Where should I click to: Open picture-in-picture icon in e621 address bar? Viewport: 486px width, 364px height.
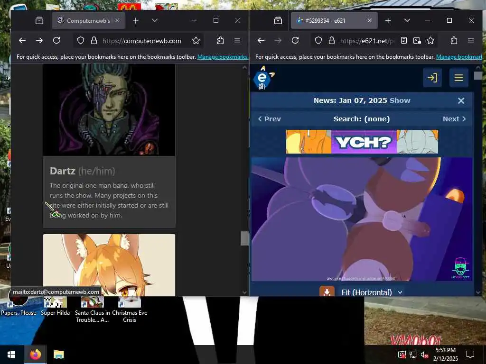tap(417, 41)
